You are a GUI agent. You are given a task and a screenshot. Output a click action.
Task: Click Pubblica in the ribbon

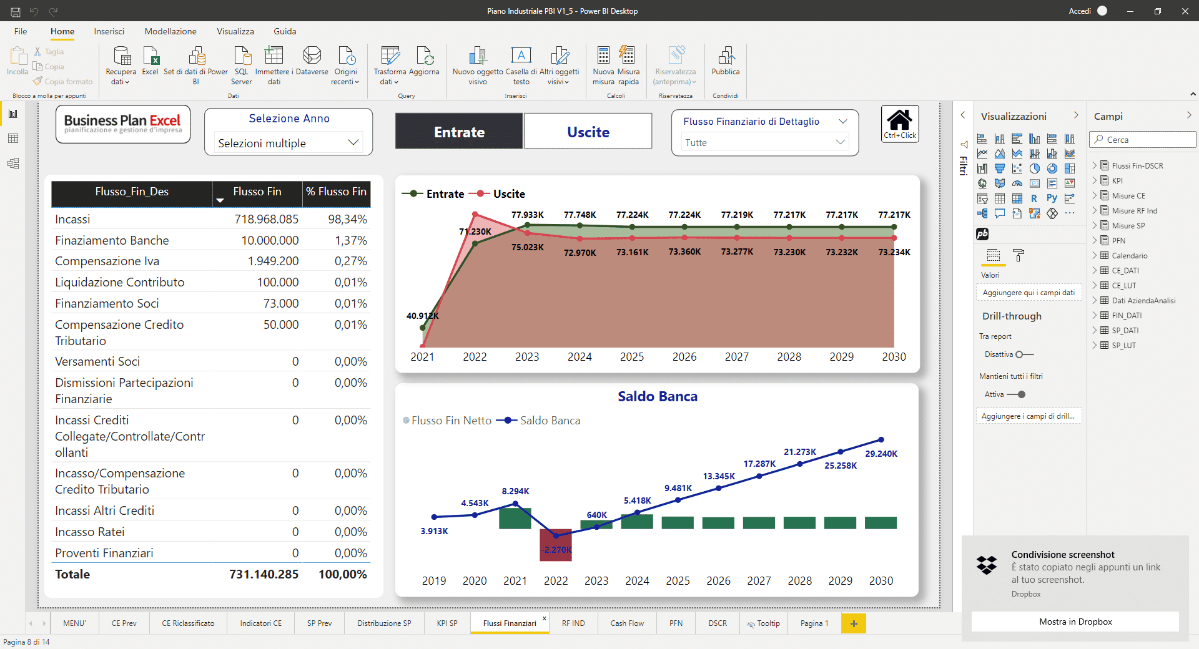click(x=725, y=62)
